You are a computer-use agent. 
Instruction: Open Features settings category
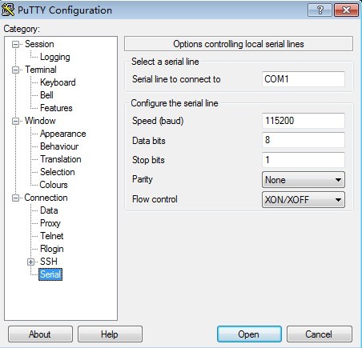[x=56, y=108]
